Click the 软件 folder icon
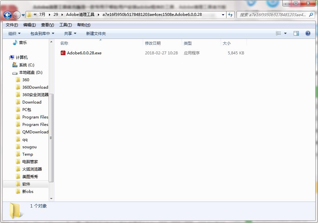 18,184
